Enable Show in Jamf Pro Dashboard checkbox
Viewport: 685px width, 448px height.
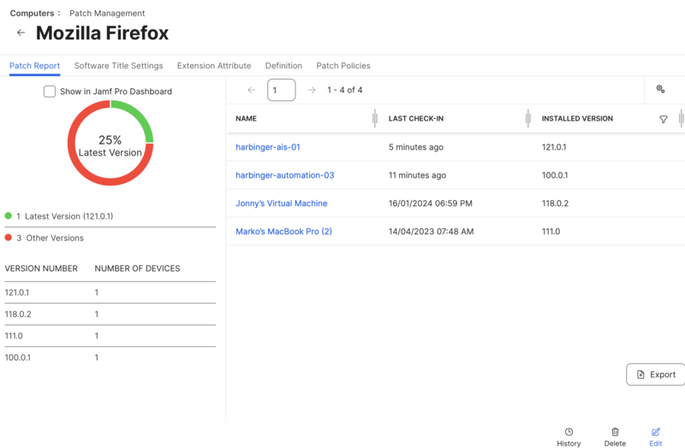click(50, 91)
